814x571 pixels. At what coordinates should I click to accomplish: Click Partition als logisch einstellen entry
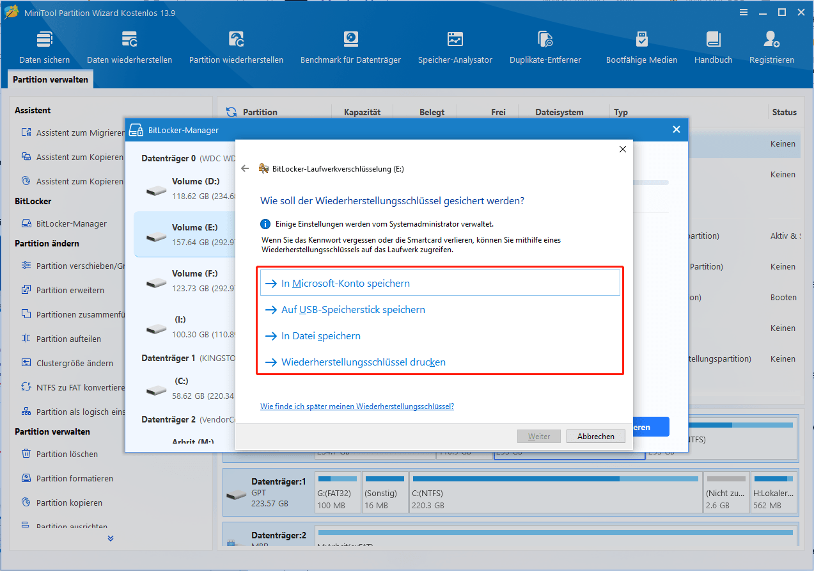[x=72, y=412]
